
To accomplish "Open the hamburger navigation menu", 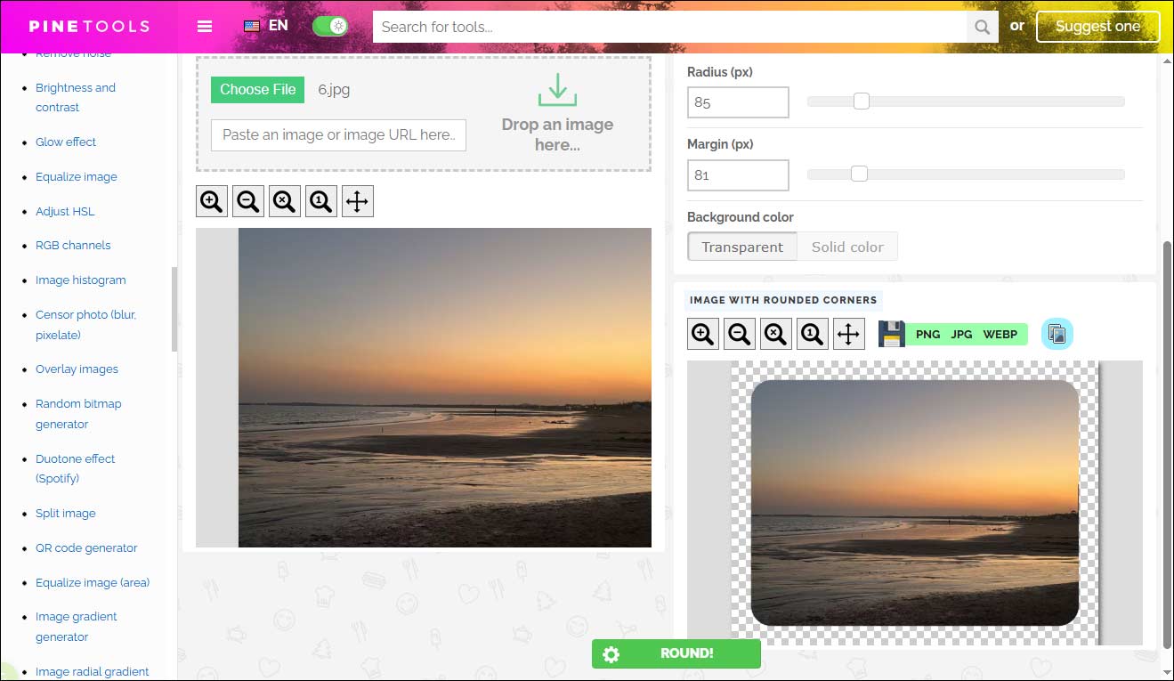I will [205, 26].
